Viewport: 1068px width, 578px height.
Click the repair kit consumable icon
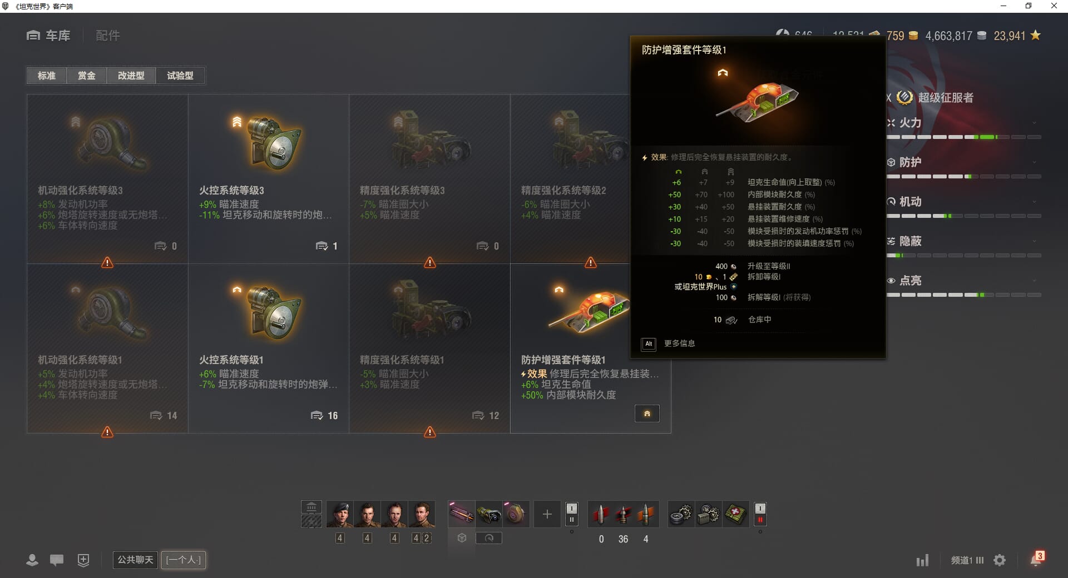pyautogui.click(x=680, y=514)
